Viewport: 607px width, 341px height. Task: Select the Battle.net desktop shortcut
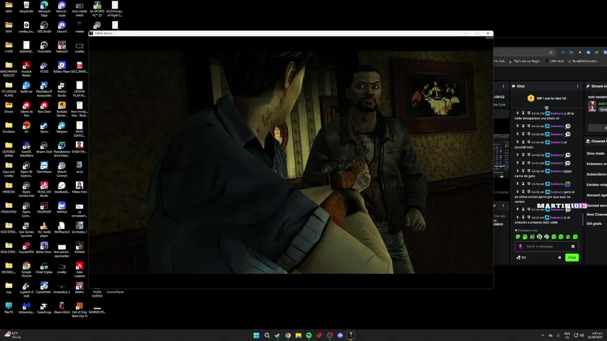(27, 87)
